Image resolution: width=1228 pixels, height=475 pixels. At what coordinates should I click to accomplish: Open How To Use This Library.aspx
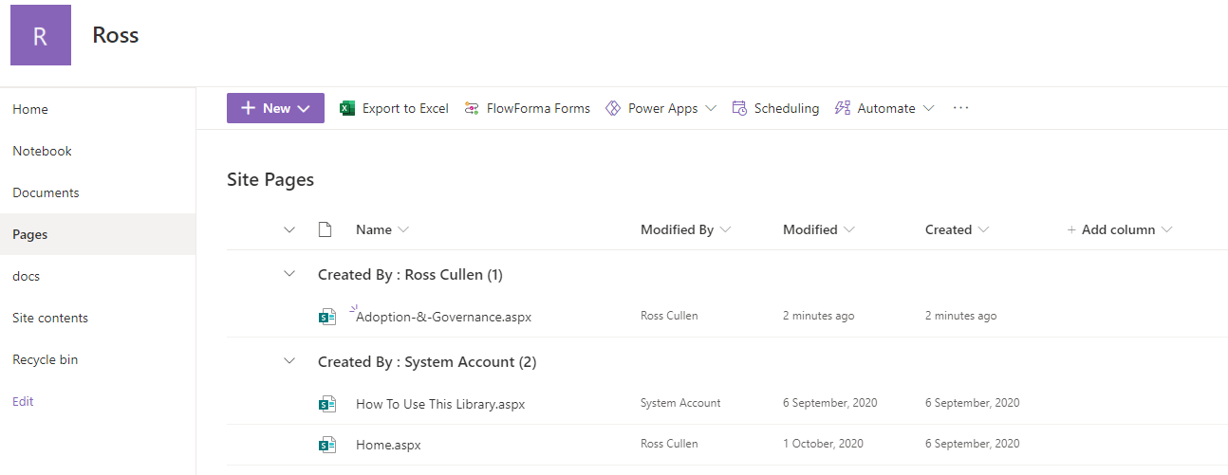click(440, 404)
